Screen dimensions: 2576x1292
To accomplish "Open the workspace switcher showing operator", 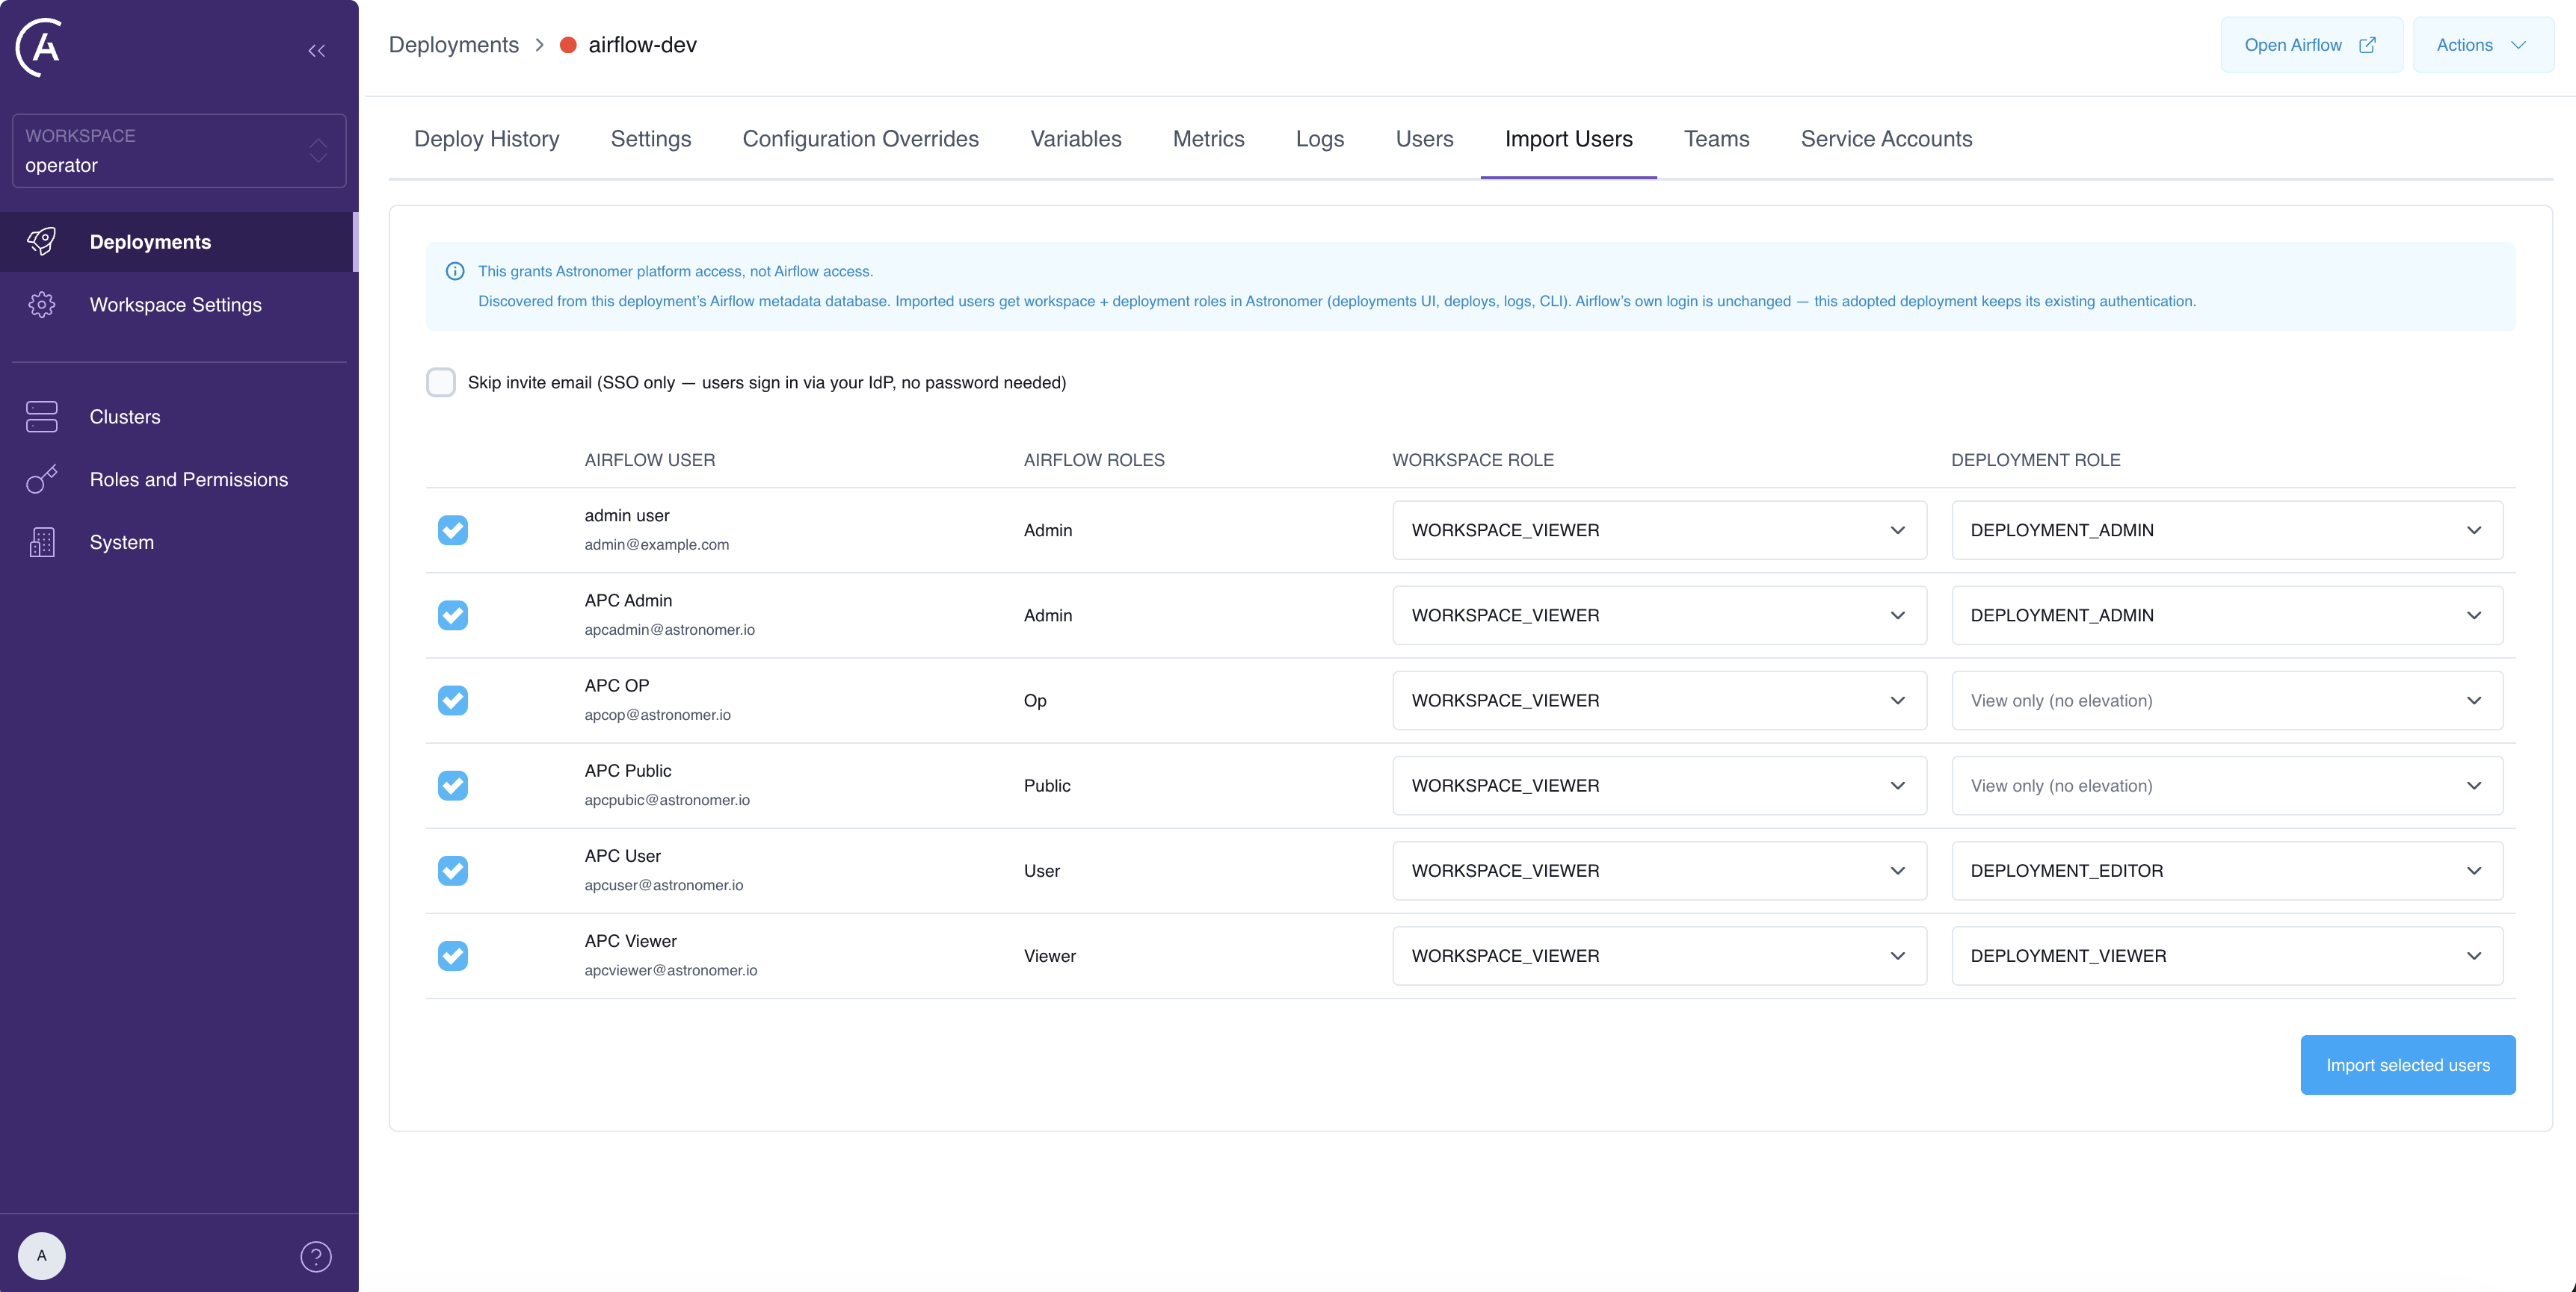I will [x=179, y=151].
